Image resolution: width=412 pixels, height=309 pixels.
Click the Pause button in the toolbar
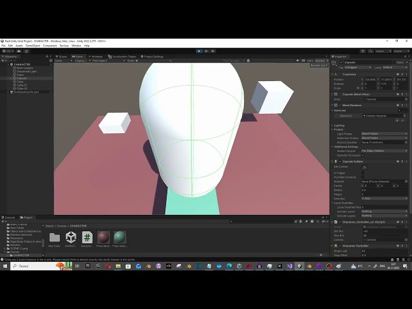coord(206,51)
